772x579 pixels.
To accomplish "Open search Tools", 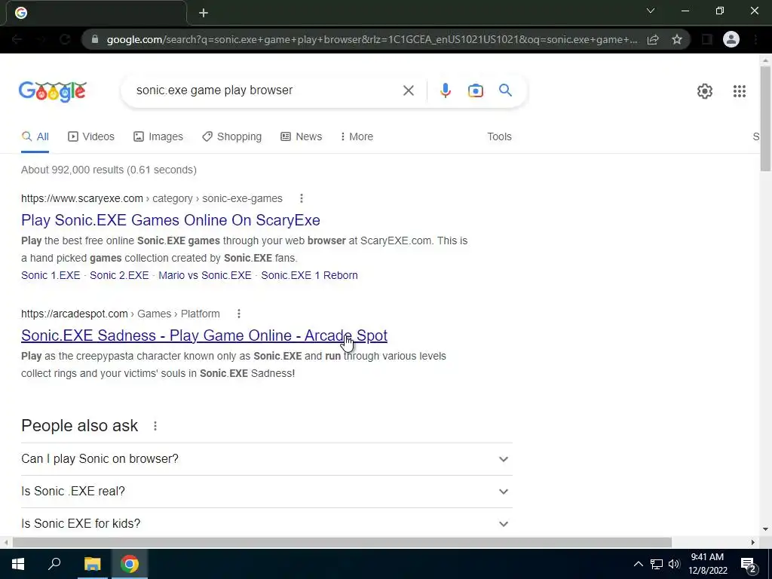I will (x=499, y=137).
